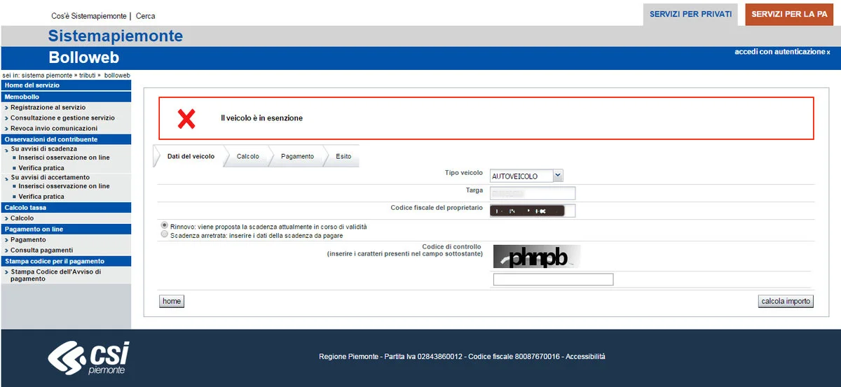Screen dimensions: 841x387
Task: Open Consulta pagamenti sidebar item
Action: point(41,250)
